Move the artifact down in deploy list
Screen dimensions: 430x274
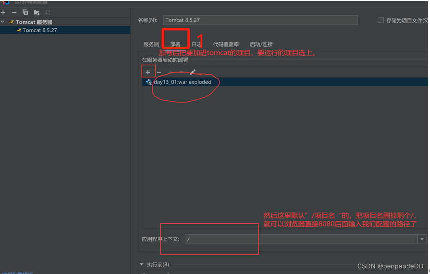coord(181,72)
